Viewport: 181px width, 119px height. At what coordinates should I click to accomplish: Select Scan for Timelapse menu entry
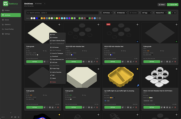(57, 53)
